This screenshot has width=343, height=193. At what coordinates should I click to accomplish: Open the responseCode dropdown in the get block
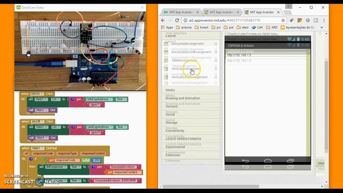coord(66,160)
